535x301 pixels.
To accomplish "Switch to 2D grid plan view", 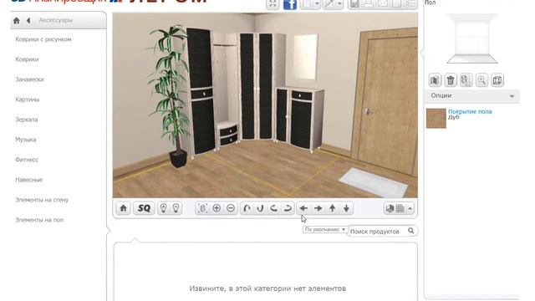I will click(400, 208).
